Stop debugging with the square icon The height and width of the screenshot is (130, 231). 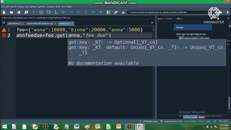[101, 12]
